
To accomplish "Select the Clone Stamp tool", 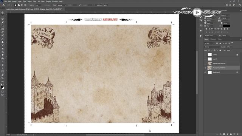I will pyautogui.click(x=3, y=42).
